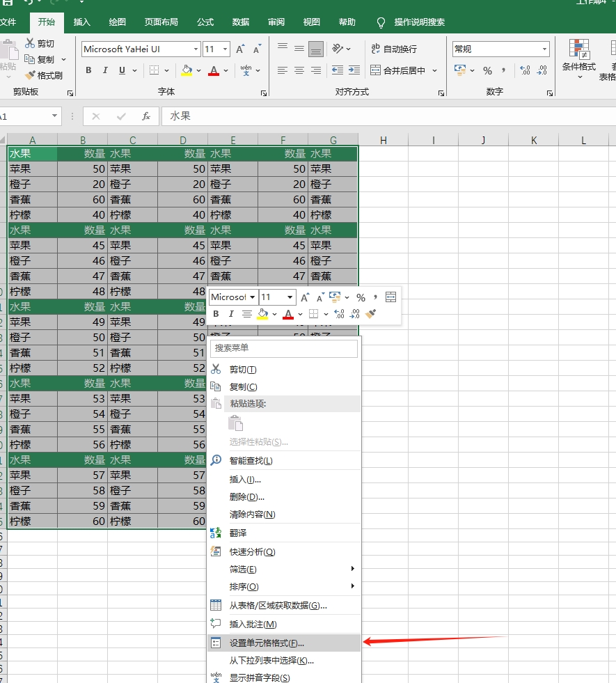This screenshot has height=683, width=616.
Task: Switch to the 插入 ribbon tab
Action: (82, 22)
